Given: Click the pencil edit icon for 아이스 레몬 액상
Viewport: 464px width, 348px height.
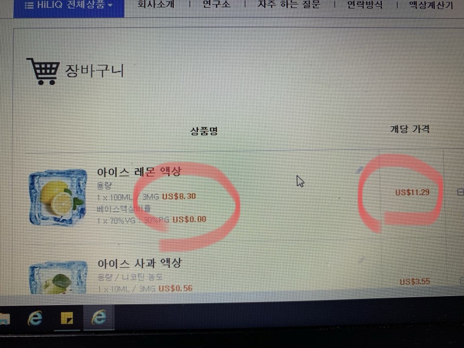Looking at the screenshot, I should 359,170.
